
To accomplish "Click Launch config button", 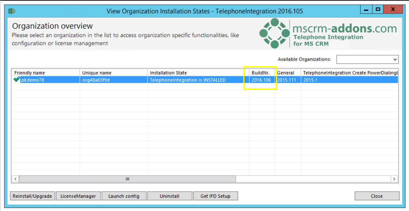I will point(124,196).
